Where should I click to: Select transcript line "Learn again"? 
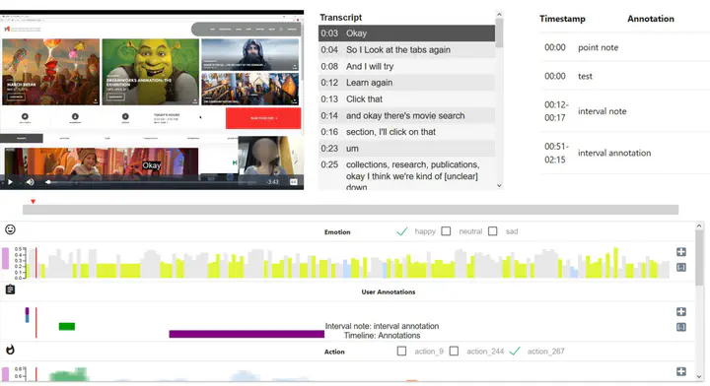coord(406,83)
